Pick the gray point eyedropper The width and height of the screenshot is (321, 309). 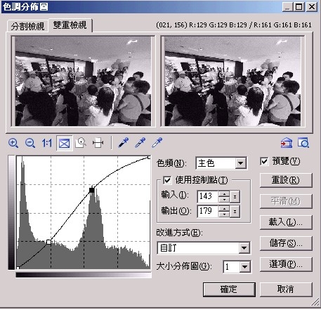pyautogui.click(x=140, y=143)
